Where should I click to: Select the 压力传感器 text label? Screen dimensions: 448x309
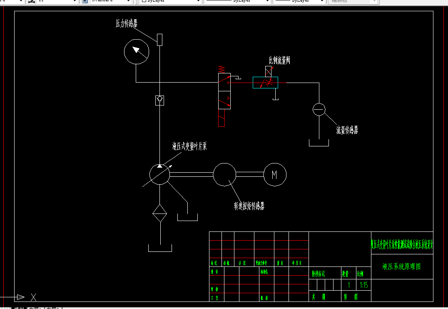tap(126, 23)
